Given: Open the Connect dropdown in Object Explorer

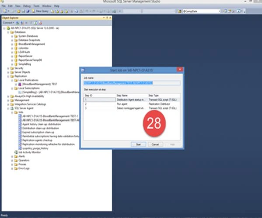Looking at the screenshot, I should click(x=8, y=23).
